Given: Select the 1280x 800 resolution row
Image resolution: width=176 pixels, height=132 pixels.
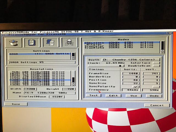Looking at the screenshot, I should [40, 83].
